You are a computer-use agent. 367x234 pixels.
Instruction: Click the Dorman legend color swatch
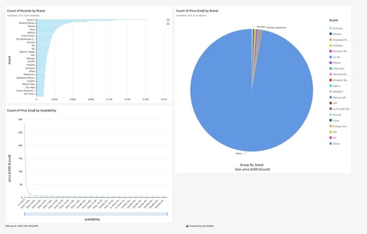point(330,28)
